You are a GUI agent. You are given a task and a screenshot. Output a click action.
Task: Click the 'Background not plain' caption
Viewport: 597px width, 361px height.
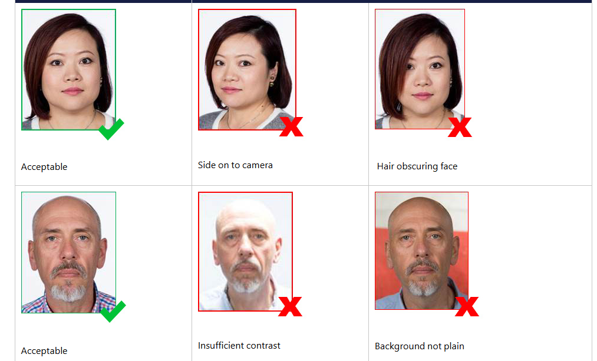tap(419, 346)
